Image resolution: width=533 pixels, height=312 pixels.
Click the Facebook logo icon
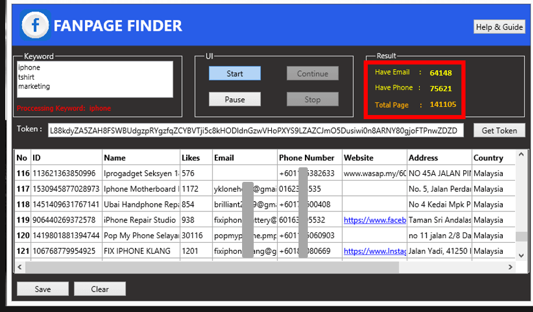pyautogui.click(x=35, y=26)
